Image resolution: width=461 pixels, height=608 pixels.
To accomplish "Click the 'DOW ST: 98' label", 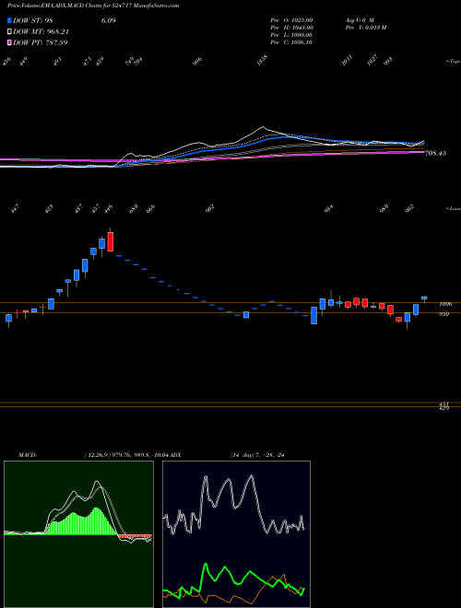I will tap(32, 21).
